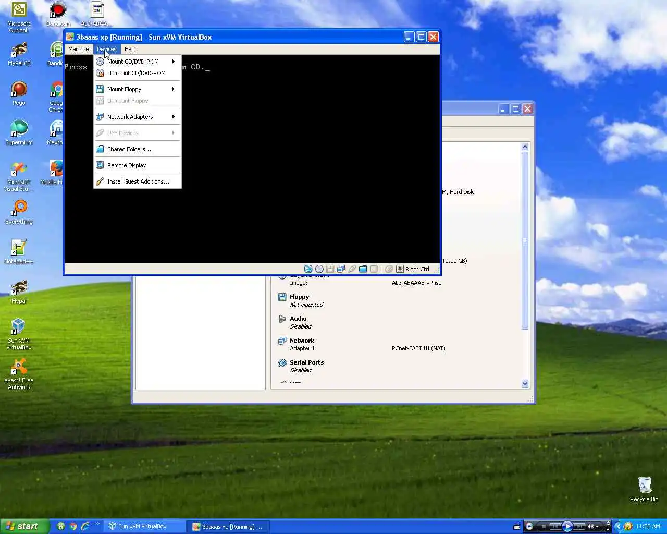
Task: Click the mouse integration status icon
Action: [389, 269]
